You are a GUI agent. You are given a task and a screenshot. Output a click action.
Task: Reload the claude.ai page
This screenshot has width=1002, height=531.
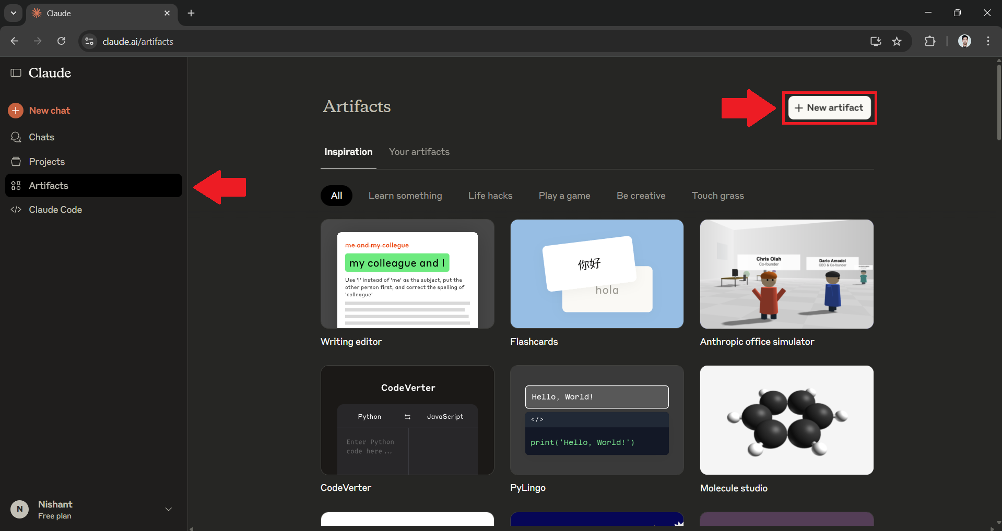(61, 41)
